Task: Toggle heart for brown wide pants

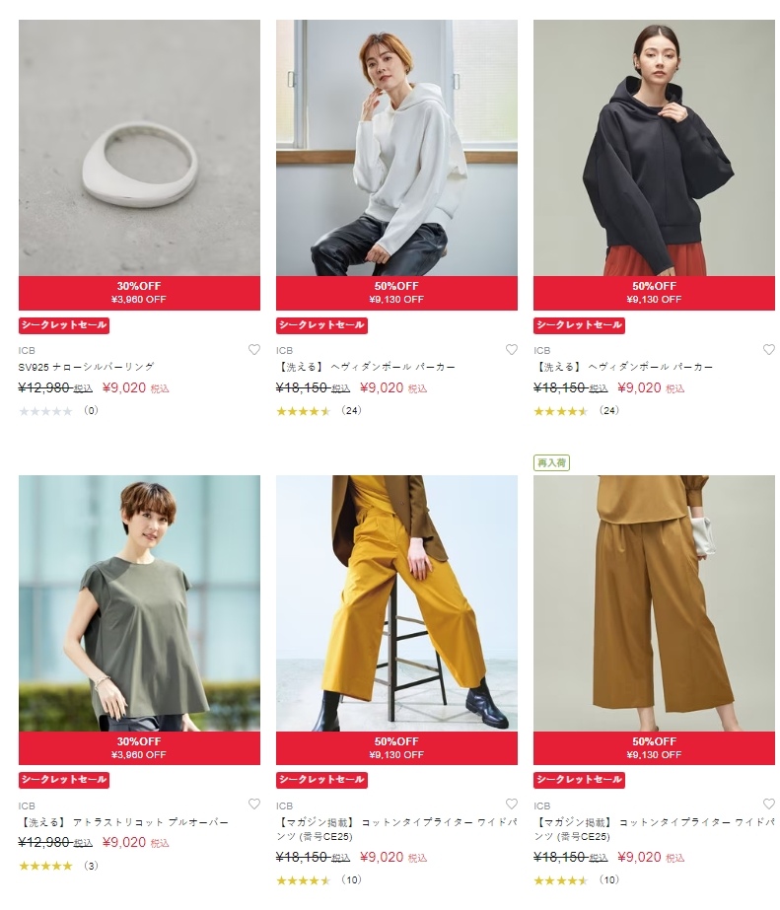Action: (x=769, y=804)
